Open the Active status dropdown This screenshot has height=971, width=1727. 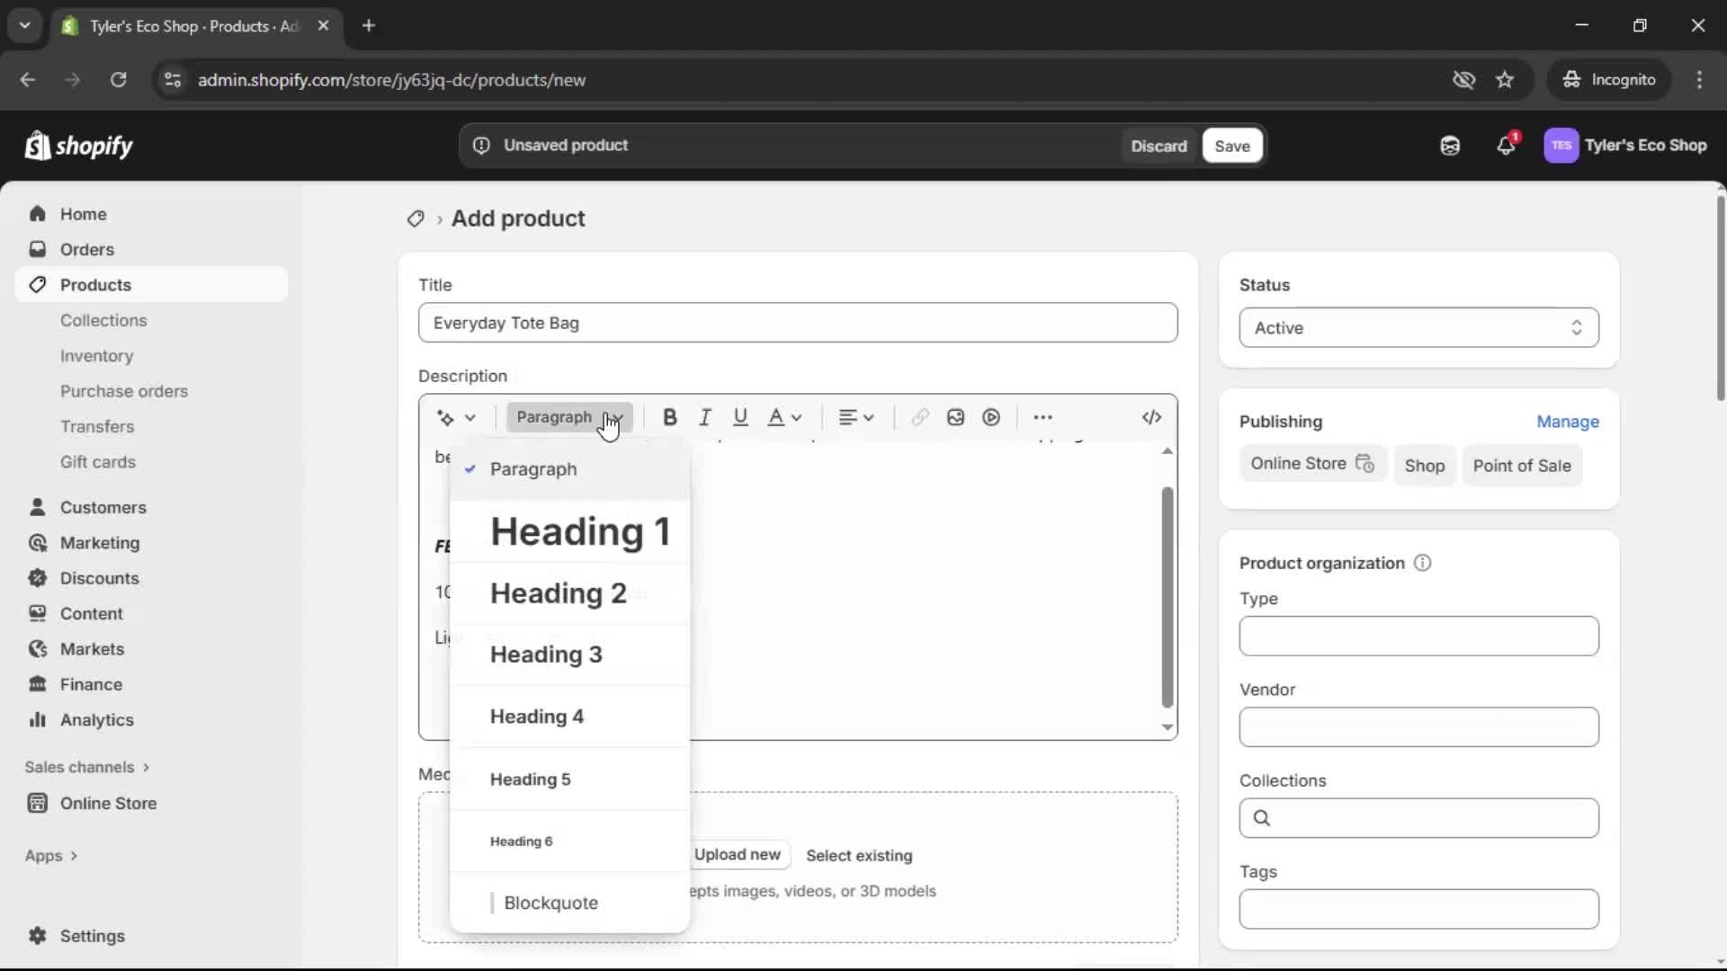coord(1418,327)
